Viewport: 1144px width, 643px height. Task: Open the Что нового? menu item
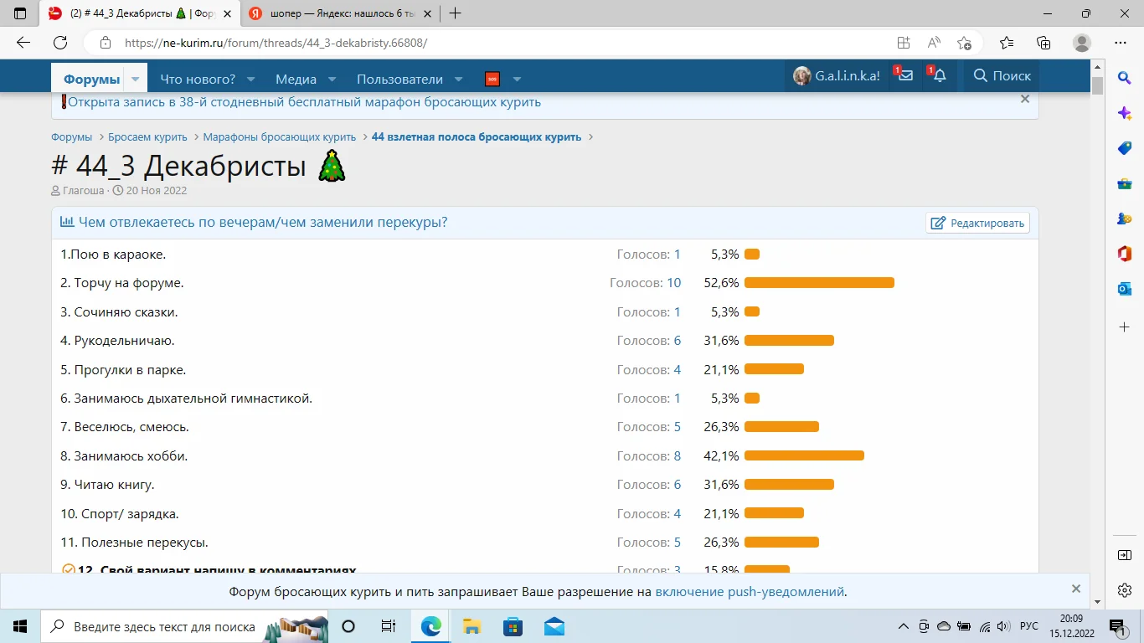198,80
